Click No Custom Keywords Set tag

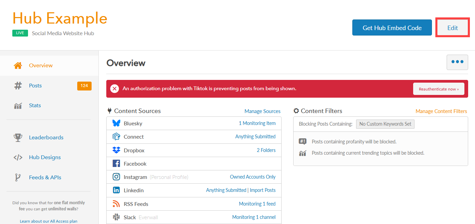tap(385, 124)
